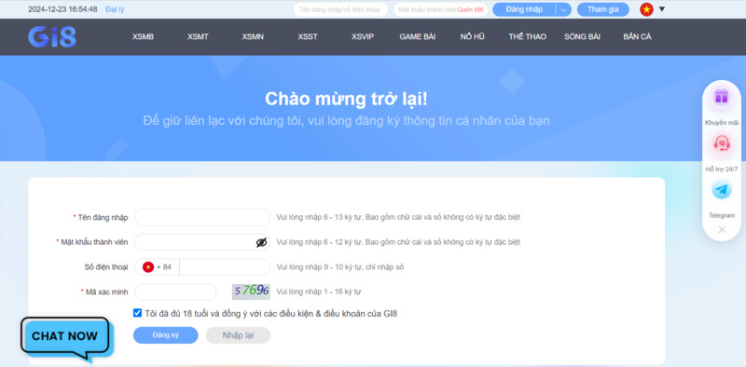The width and height of the screenshot is (746, 367).
Task: Click the Khuyến mãi label
Action: (721, 123)
